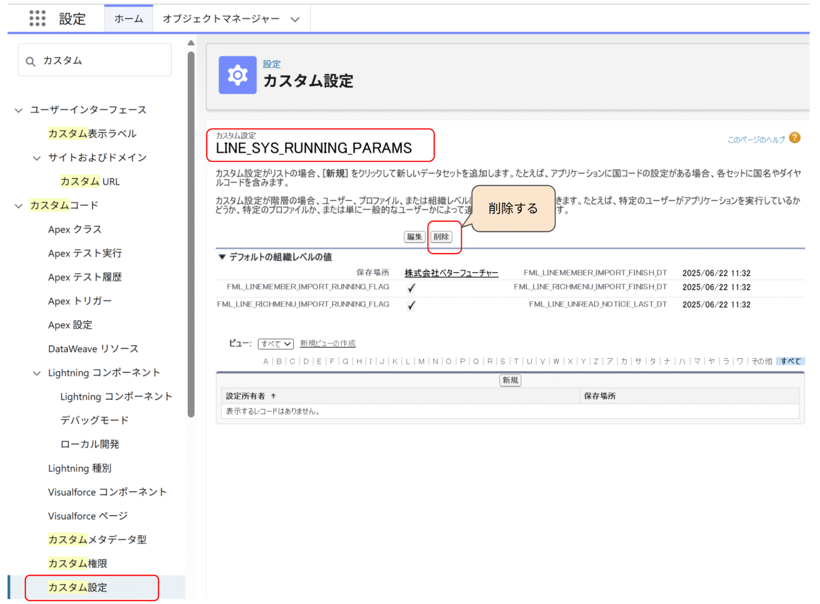The image size is (820, 604).
Task: Open the ビュー すべて dropdown
Action: tap(275, 344)
